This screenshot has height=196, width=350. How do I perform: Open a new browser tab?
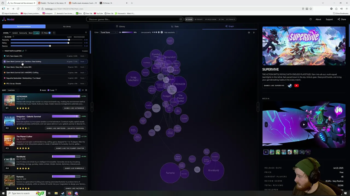132,3
